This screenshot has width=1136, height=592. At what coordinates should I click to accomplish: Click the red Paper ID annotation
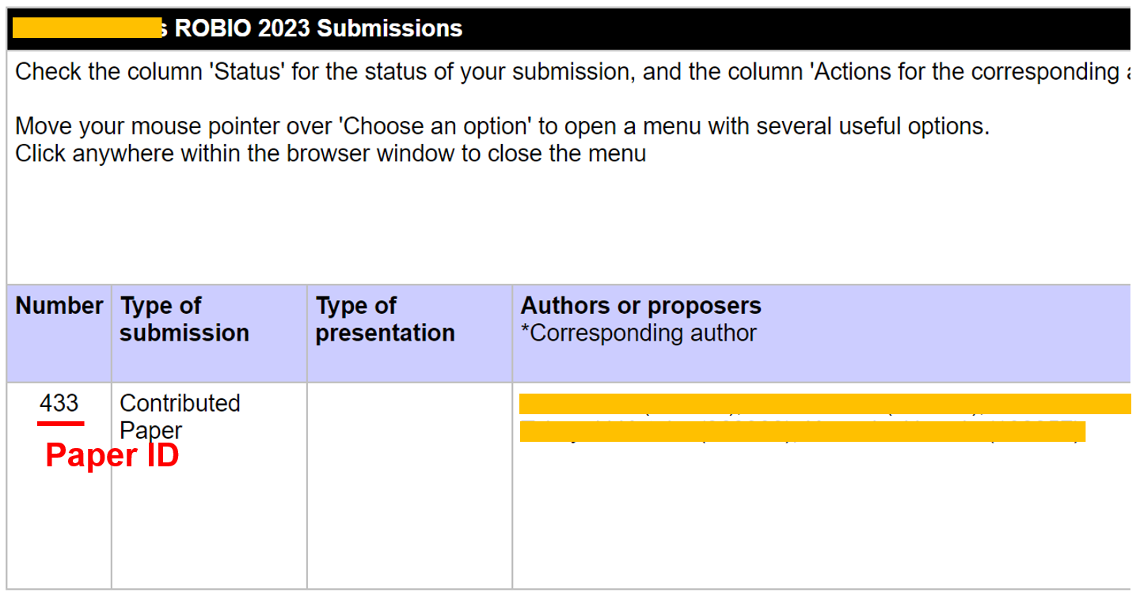112,455
